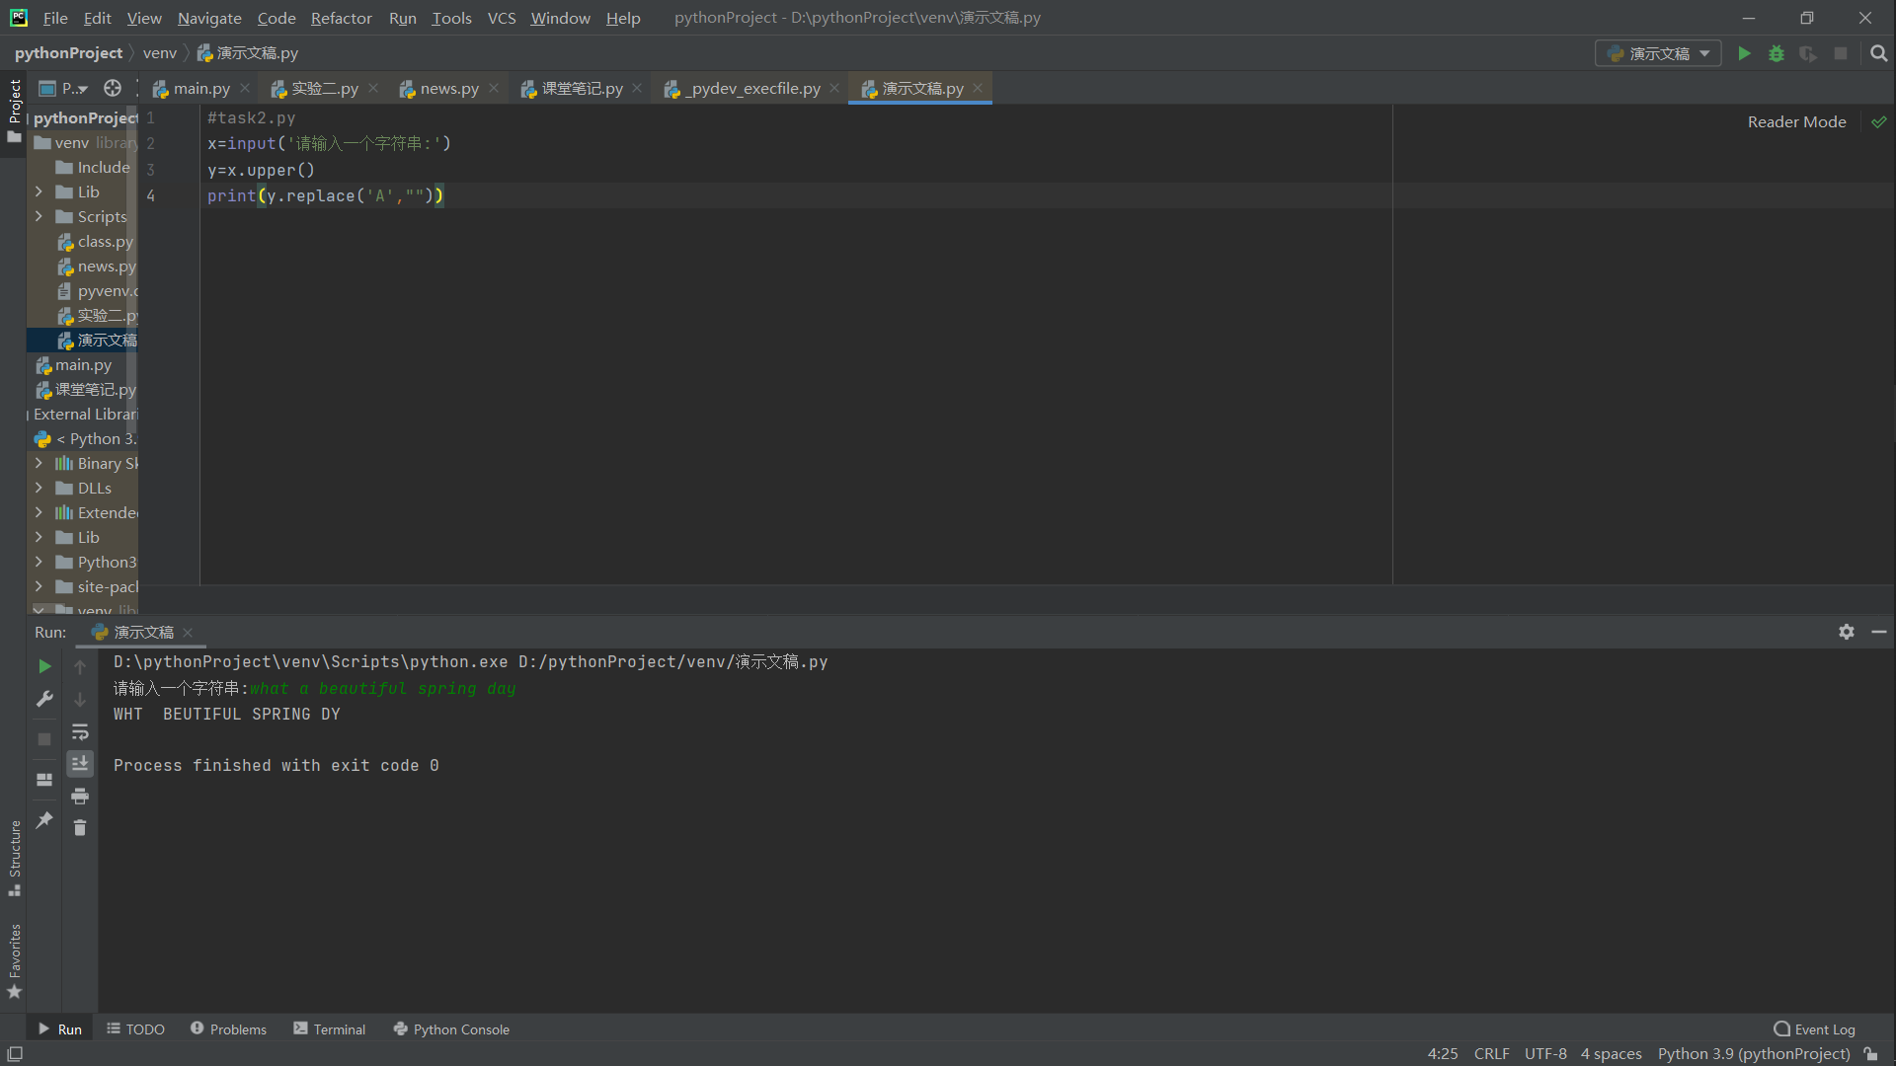Expand the Scripts folder
1896x1066 pixels.
coord(39,216)
